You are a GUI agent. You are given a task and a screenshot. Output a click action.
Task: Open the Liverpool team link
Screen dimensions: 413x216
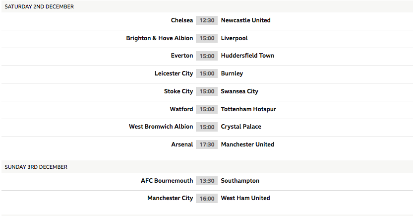[234, 38]
